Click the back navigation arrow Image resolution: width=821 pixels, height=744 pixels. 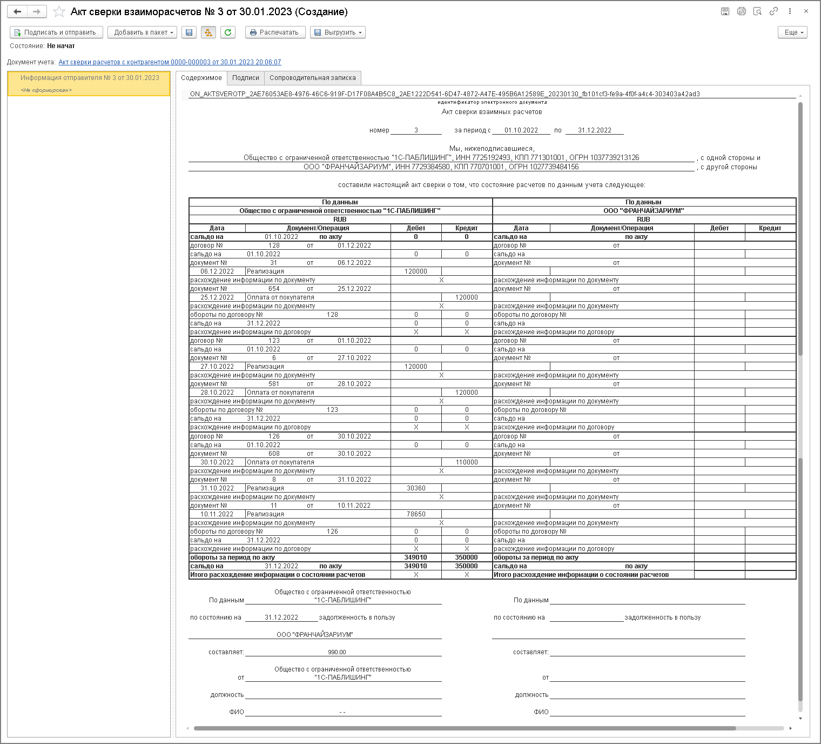click(17, 11)
